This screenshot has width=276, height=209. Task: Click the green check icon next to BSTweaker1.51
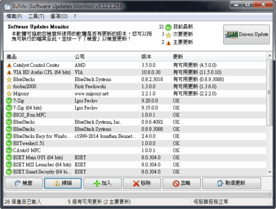[9, 143]
